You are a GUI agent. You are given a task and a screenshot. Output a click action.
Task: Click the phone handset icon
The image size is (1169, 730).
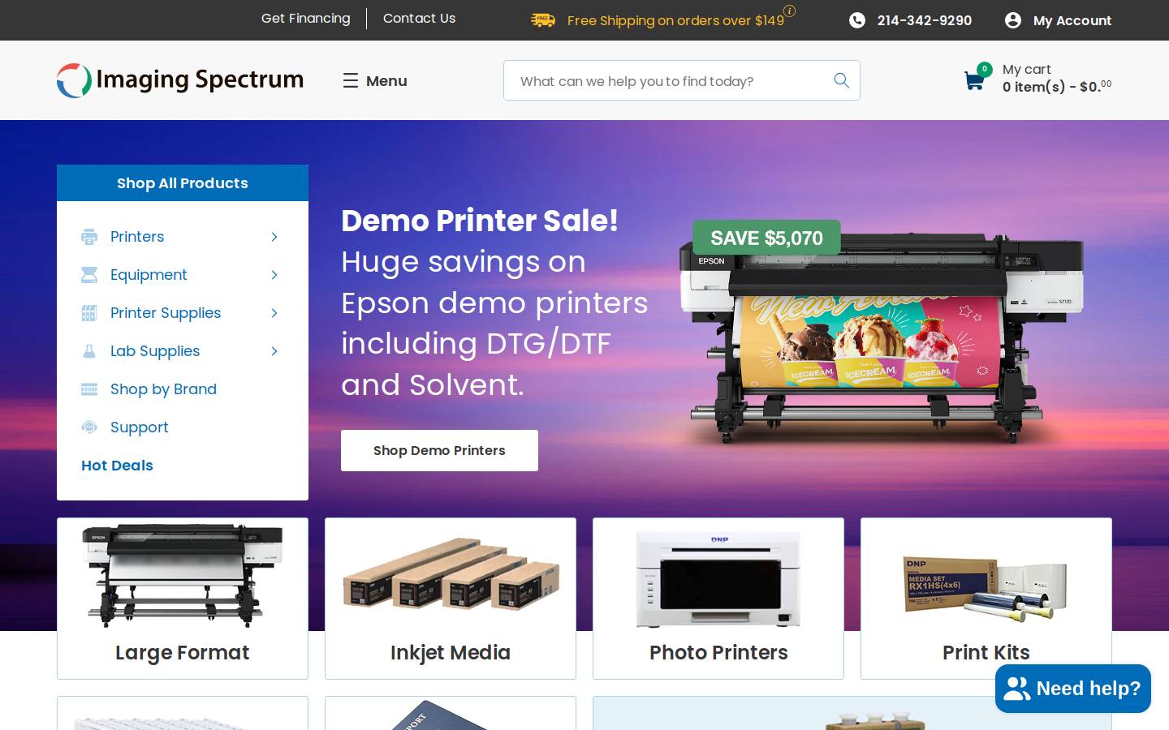click(x=857, y=20)
